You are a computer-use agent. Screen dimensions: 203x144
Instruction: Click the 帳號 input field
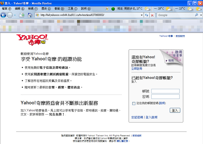click(165, 91)
